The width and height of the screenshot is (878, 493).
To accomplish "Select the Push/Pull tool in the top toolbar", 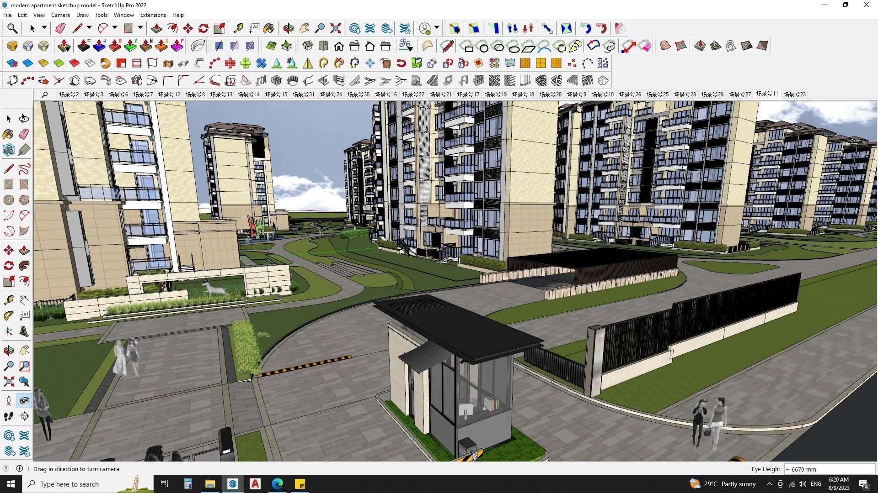I will pyautogui.click(x=156, y=28).
